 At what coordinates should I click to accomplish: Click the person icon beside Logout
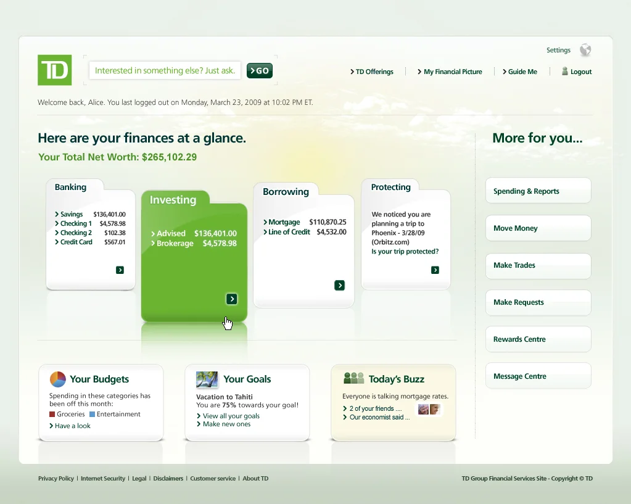pyautogui.click(x=563, y=71)
